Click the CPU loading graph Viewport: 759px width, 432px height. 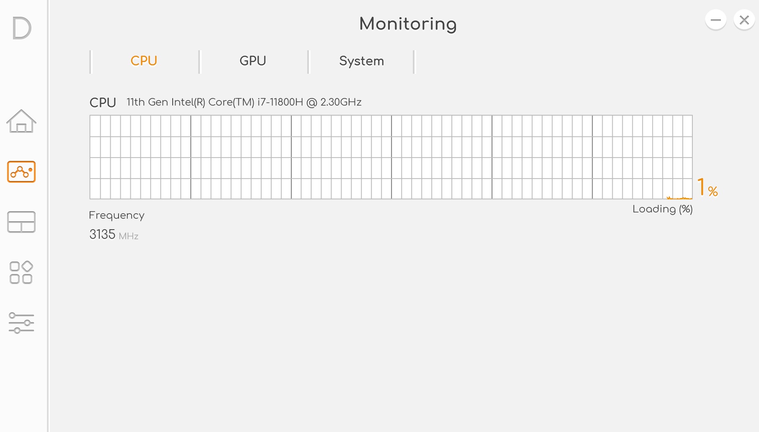click(x=391, y=157)
